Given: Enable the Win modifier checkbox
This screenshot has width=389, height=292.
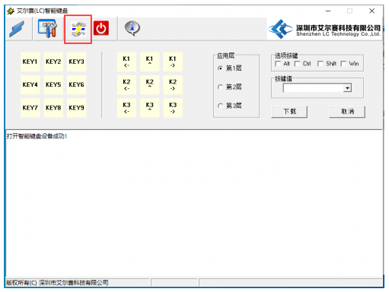Looking at the screenshot, I should pos(343,64).
